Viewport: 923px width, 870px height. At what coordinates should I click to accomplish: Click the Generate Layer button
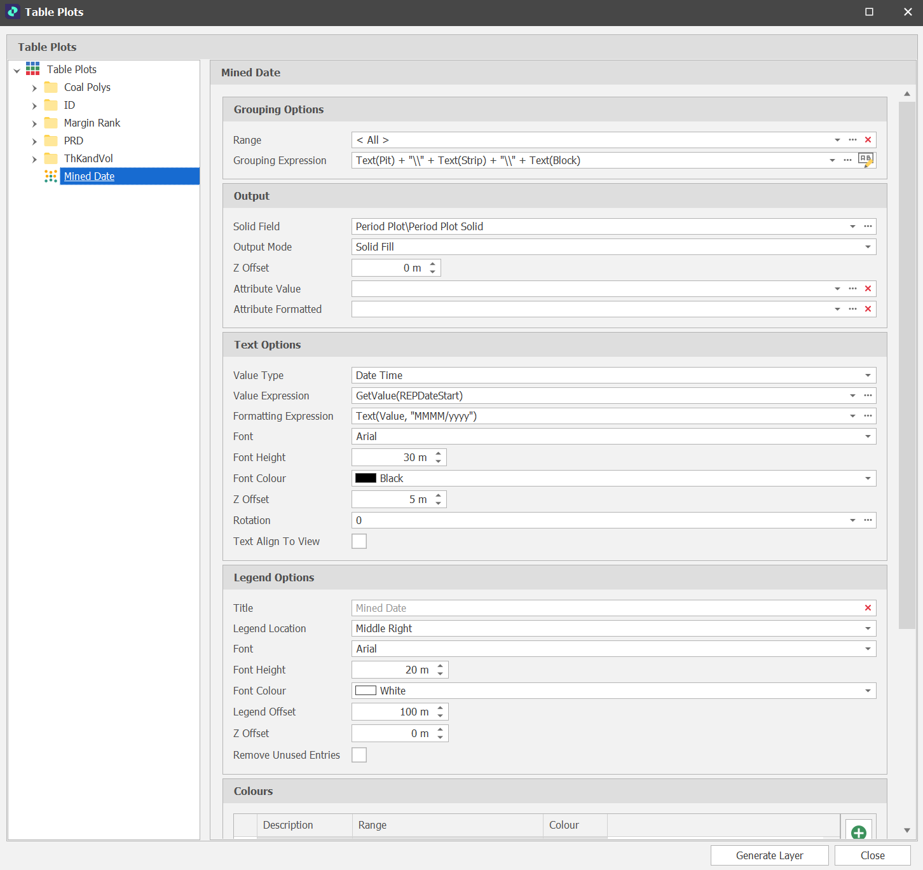769,855
